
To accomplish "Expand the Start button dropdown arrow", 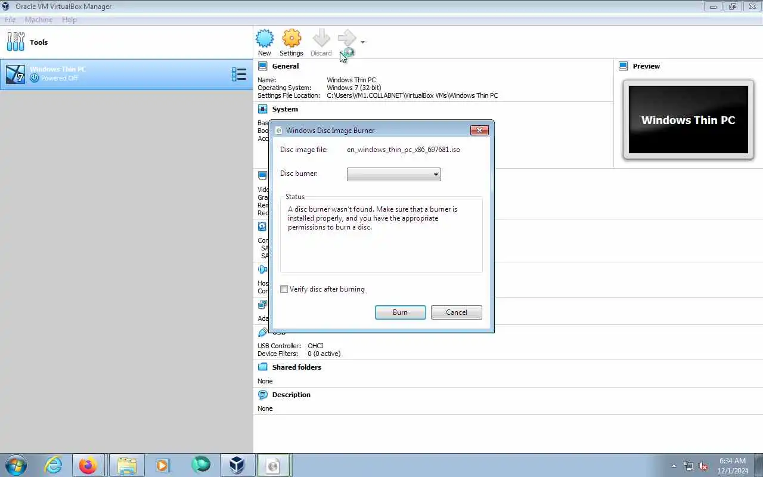I will [x=362, y=42].
